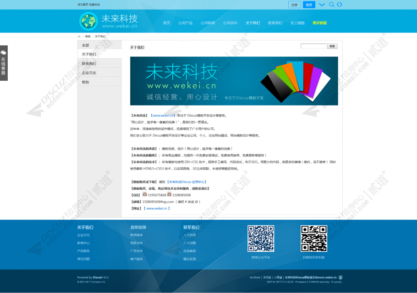Click the 合作伙伴 footer heading

pos(138,227)
